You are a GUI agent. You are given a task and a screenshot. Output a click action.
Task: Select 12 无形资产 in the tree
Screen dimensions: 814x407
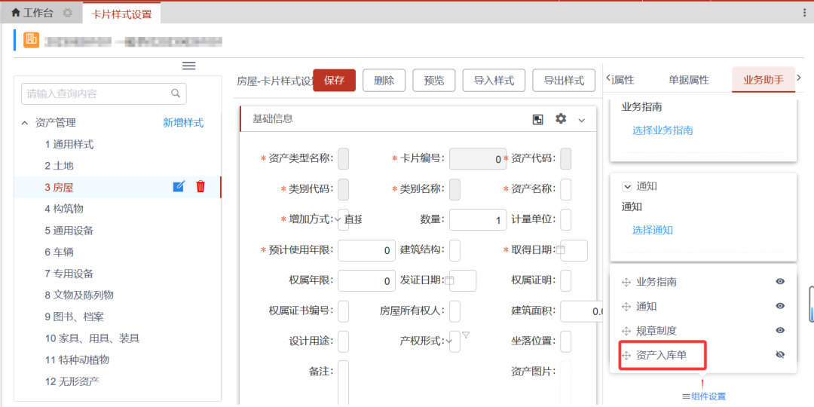coord(72,381)
